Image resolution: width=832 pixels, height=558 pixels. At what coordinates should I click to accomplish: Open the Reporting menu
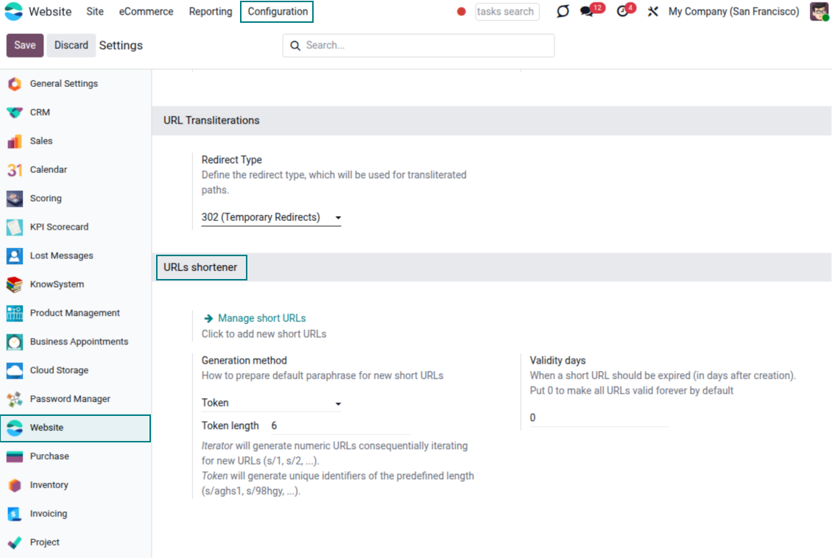point(210,12)
